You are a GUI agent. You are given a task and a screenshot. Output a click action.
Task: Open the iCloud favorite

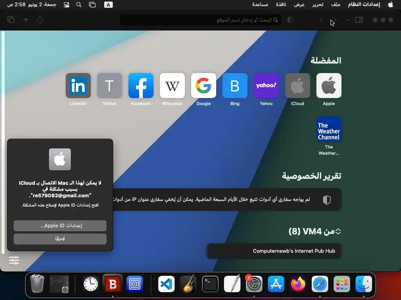(298, 86)
